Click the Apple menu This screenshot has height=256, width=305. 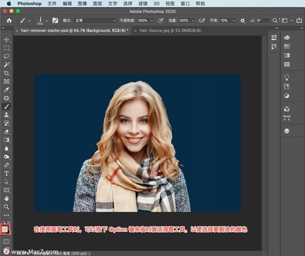(x=9, y=3)
